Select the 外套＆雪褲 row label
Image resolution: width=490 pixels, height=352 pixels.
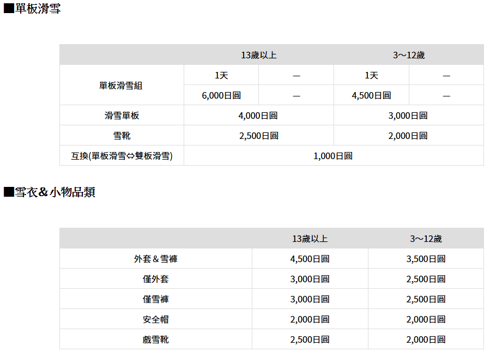(x=155, y=259)
